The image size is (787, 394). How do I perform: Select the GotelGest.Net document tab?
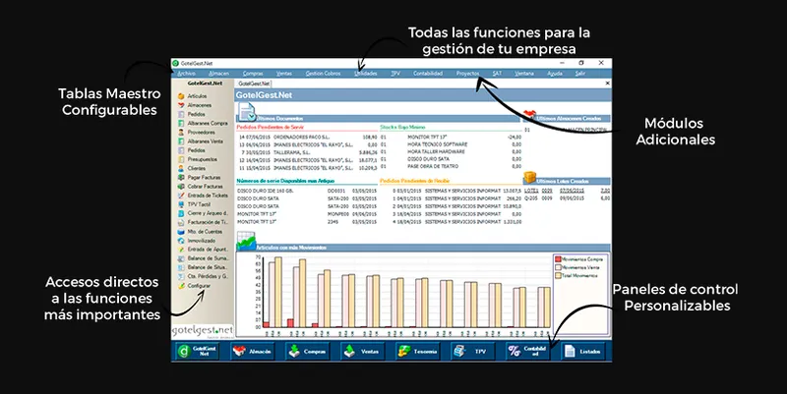point(254,84)
